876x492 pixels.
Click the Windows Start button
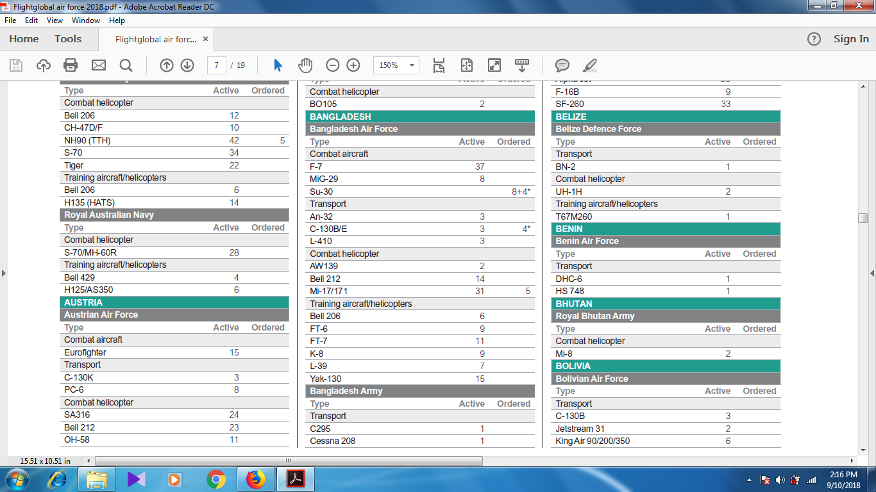click(x=17, y=479)
